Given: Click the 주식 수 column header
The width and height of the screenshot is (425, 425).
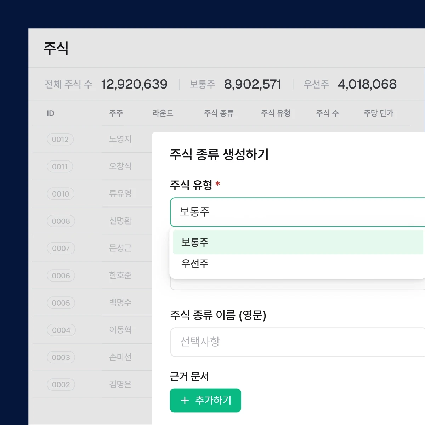Looking at the screenshot, I should (x=327, y=113).
